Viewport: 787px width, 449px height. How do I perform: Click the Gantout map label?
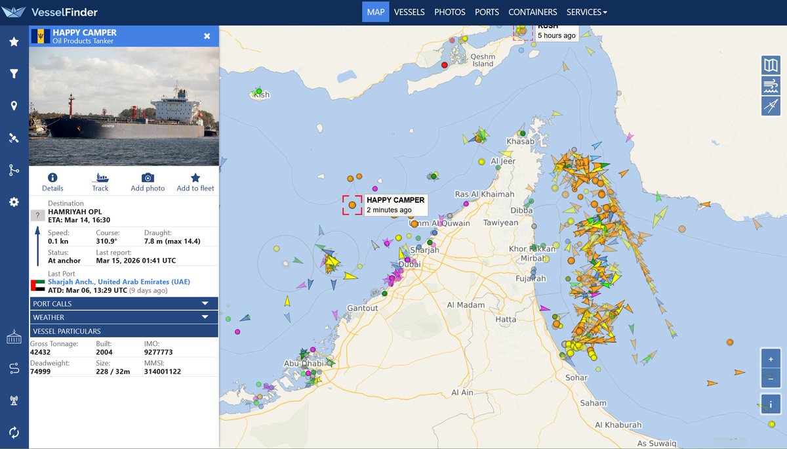(363, 308)
